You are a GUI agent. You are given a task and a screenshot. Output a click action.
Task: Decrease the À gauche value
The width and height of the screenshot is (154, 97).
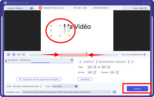click(118, 73)
